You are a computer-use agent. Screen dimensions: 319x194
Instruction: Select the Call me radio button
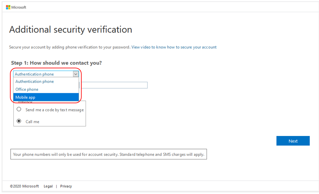[19, 121]
